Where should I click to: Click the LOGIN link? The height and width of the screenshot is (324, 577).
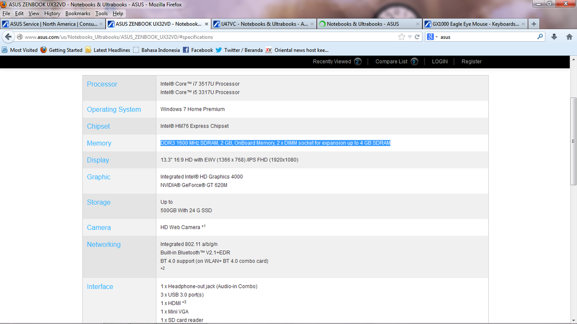tap(440, 62)
